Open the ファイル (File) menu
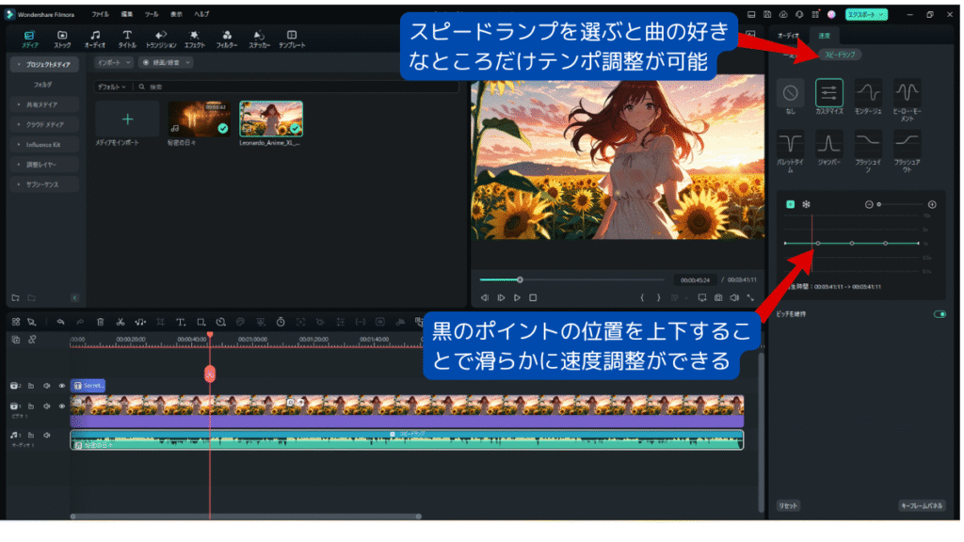Image resolution: width=964 pixels, height=542 pixels. pyautogui.click(x=100, y=14)
